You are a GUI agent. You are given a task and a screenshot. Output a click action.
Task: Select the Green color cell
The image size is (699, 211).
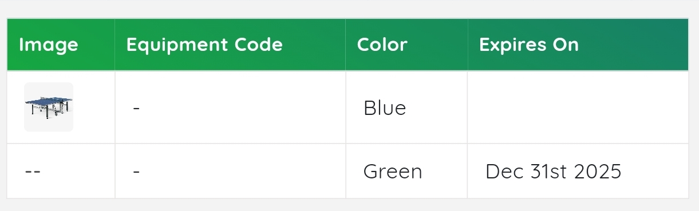393,172
